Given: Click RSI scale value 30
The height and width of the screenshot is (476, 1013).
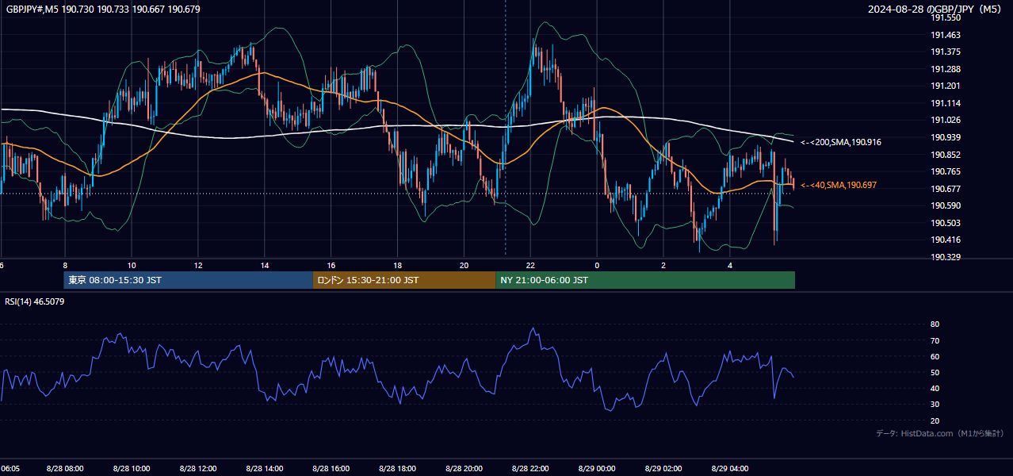Looking at the screenshot, I should (935, 405).
